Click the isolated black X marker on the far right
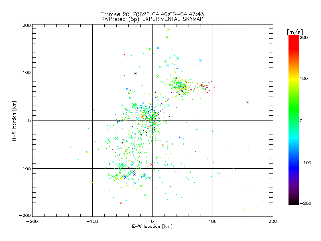The image size is (321, 241). click(x=247, y=102)
